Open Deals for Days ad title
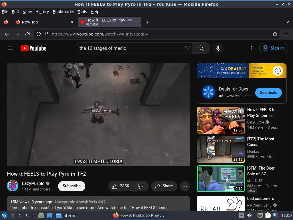293x220 pixels. (233, 89)
